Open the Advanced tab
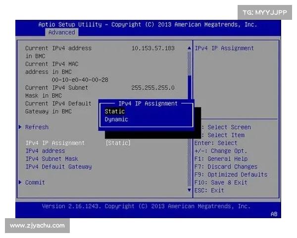This screenshot has height=238, width=297. 61,32
